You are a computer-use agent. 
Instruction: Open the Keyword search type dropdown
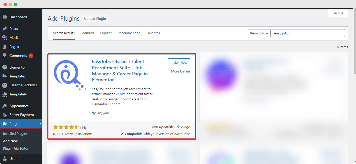[x=259, y=33]
